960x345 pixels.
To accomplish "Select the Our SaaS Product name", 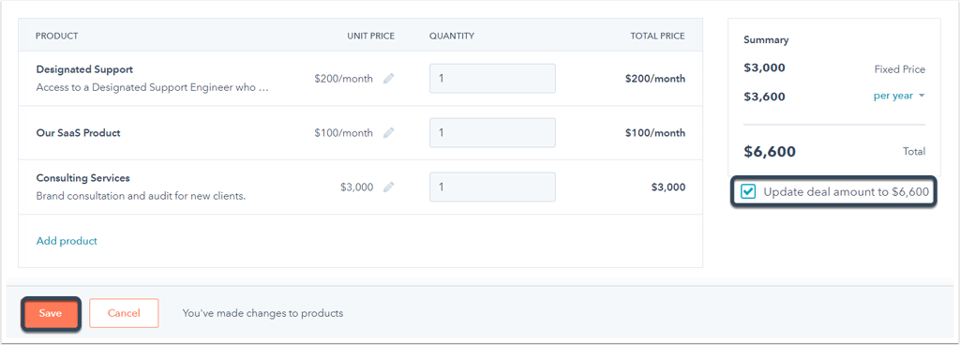I will [x=79, y=133].
